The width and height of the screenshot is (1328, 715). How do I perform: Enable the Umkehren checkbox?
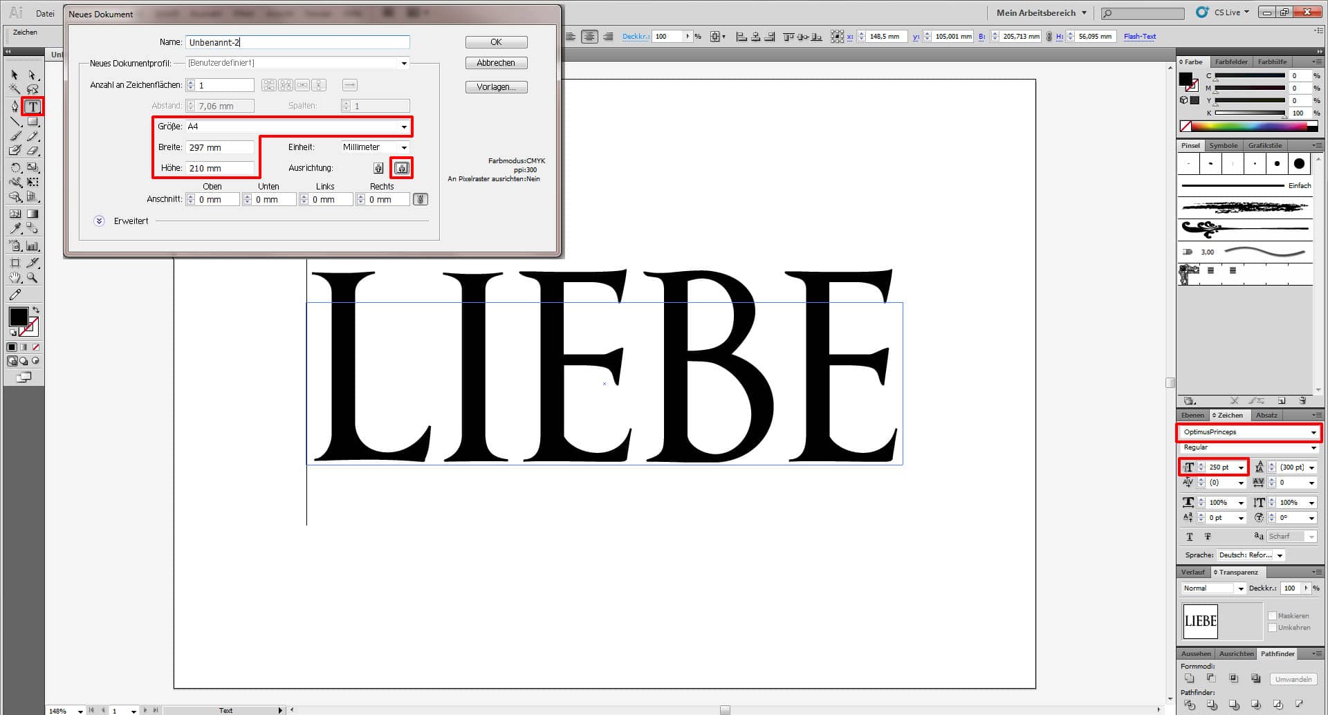coord(1273,628)
